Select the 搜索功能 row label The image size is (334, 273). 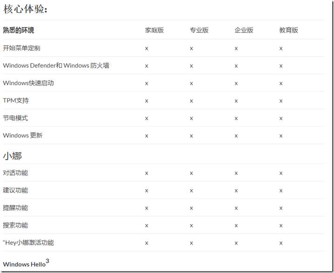tap(15, 225)
